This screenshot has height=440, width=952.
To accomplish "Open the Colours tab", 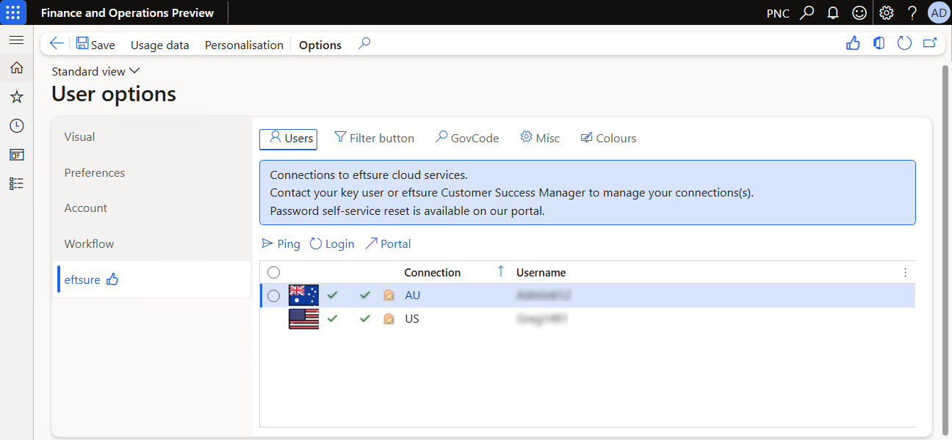I will (608, 138).
